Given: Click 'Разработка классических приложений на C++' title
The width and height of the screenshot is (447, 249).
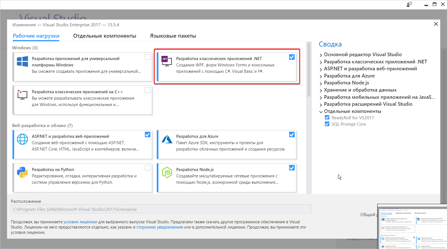Looking at the screenshot, I should click(77, 92).
